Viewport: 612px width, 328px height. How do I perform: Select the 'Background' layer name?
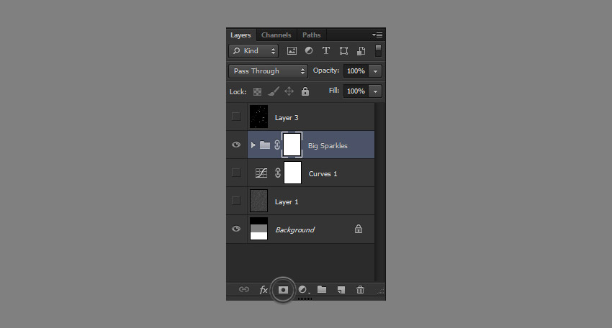(x=294, y=230)
